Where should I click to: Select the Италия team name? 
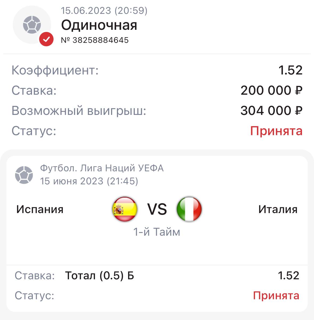pos(278,209)
